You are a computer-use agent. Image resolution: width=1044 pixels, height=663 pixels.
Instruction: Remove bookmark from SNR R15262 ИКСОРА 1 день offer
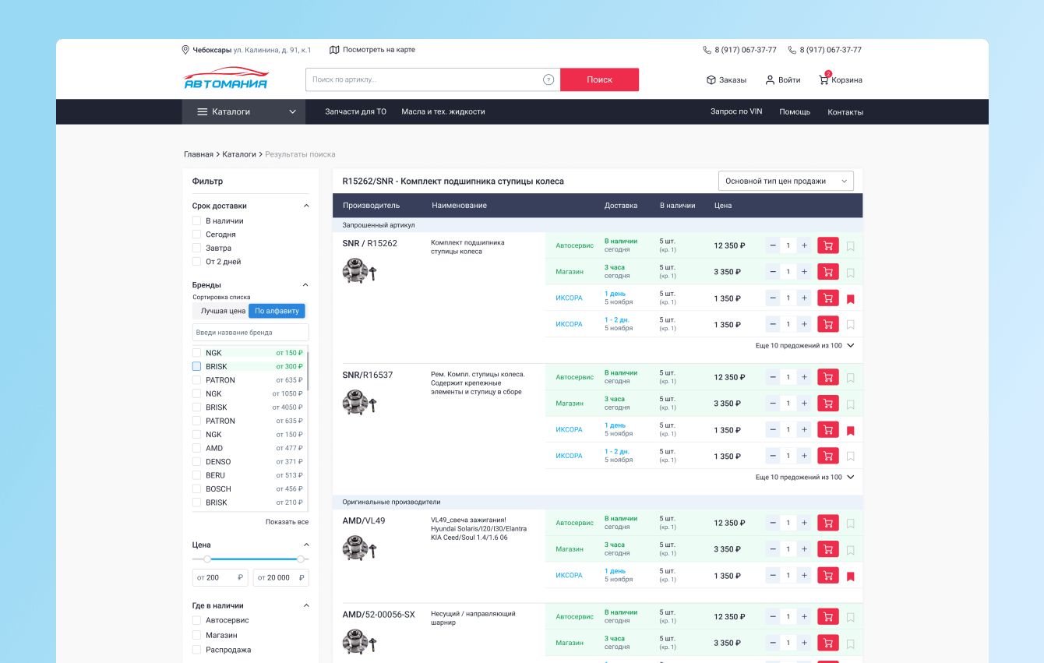(851, 299)
